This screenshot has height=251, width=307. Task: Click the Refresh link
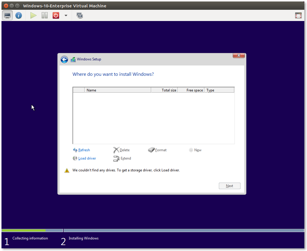84,150
